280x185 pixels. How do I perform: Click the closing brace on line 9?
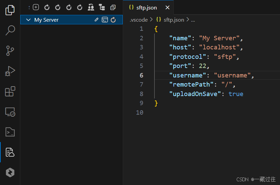click(156, 103)
